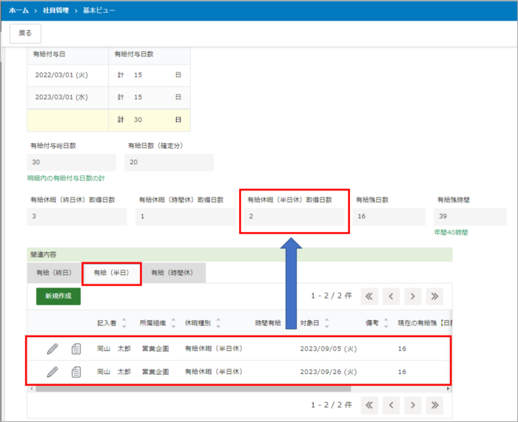Screen dimensions: 518x422
Task: Go to first page in bottom pager
Action: coord(369,405)
